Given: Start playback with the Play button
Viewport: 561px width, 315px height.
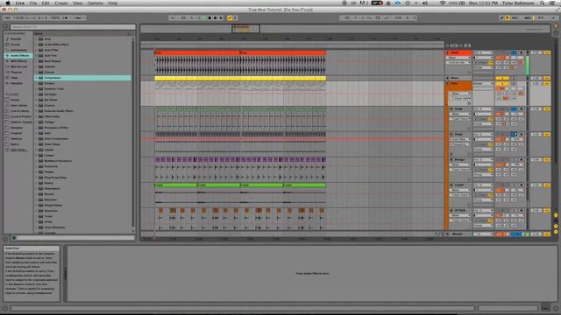Looking at the screenshot, I should [204, 17].
